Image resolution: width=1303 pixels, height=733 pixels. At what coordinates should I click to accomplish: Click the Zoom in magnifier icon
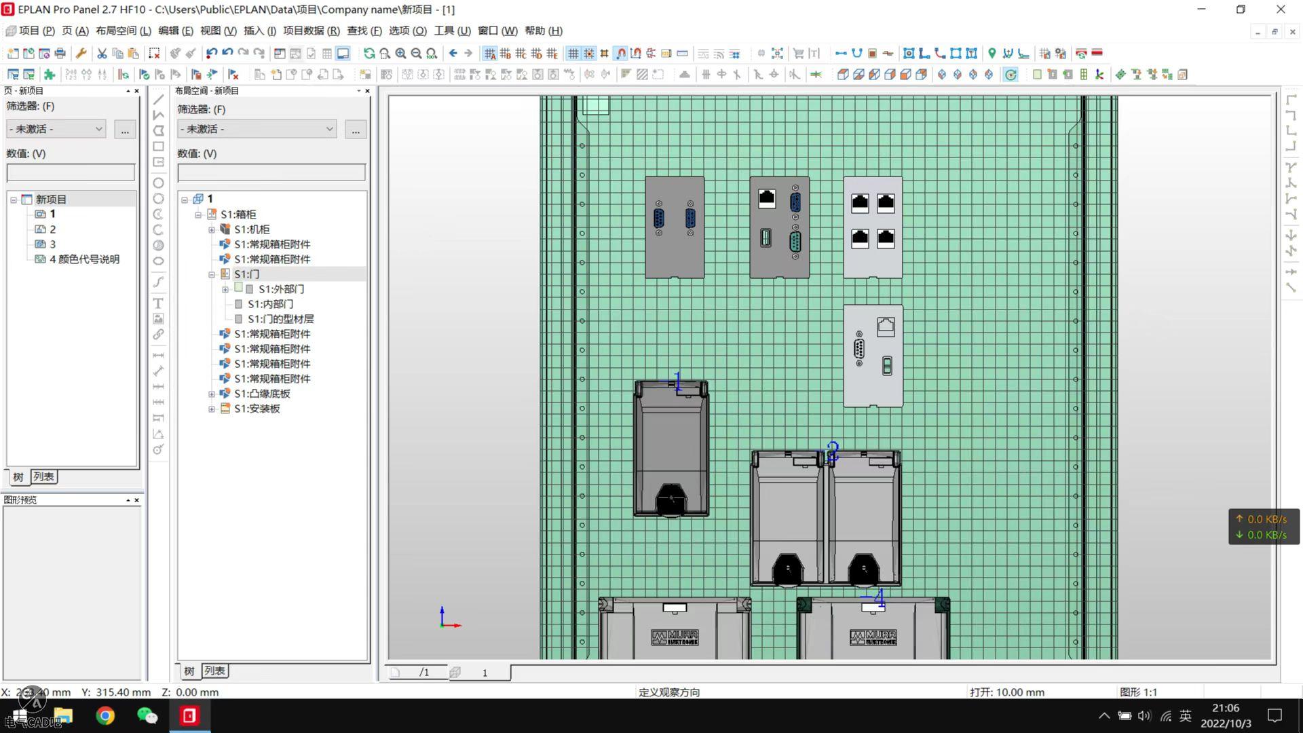[400, 53]
